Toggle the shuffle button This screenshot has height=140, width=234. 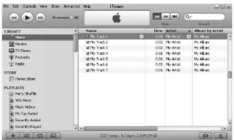click(x=26, y=136)
